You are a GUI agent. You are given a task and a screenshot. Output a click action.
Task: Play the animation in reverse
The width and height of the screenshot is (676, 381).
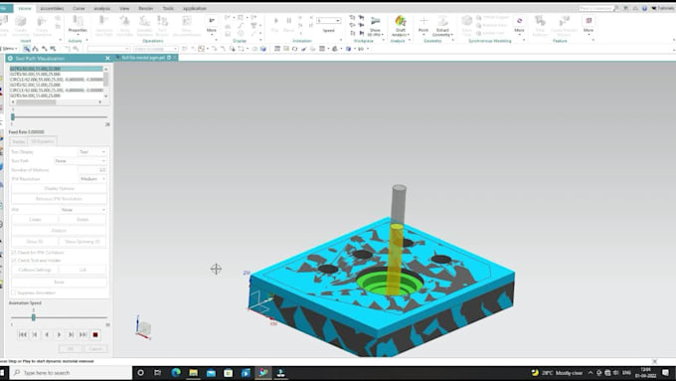tap(47, 334)
